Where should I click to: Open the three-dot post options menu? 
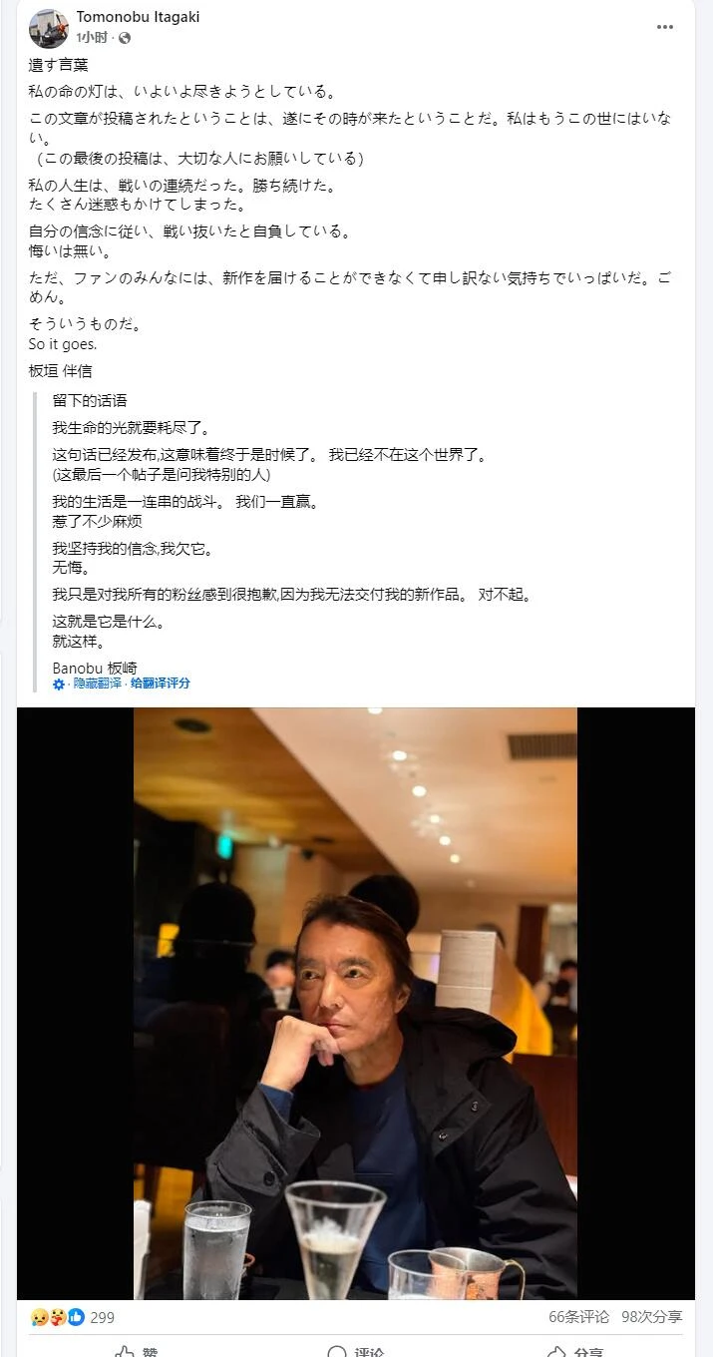[x=665, y=27]
